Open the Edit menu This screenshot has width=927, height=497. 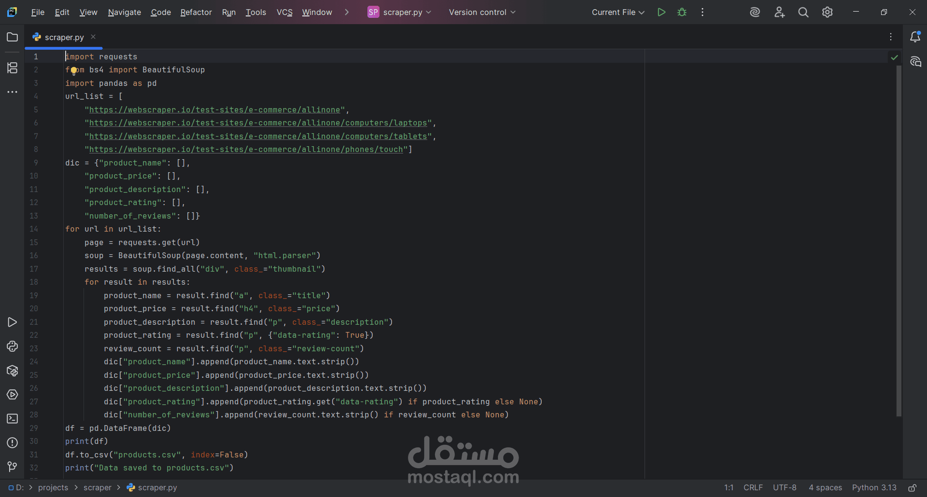point(62,12)
